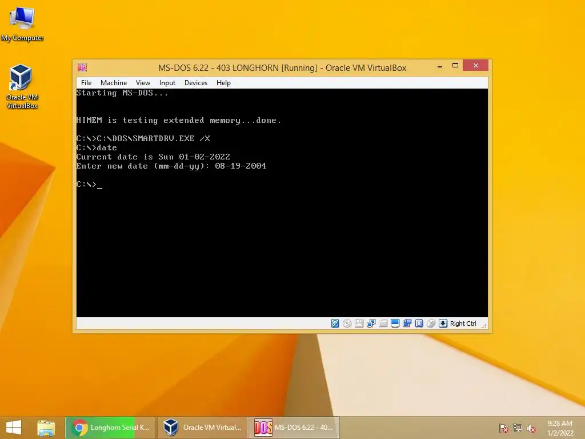Open File Explorer from the taskbar
This screenshot has width=585, height=439.
[46, 428]
